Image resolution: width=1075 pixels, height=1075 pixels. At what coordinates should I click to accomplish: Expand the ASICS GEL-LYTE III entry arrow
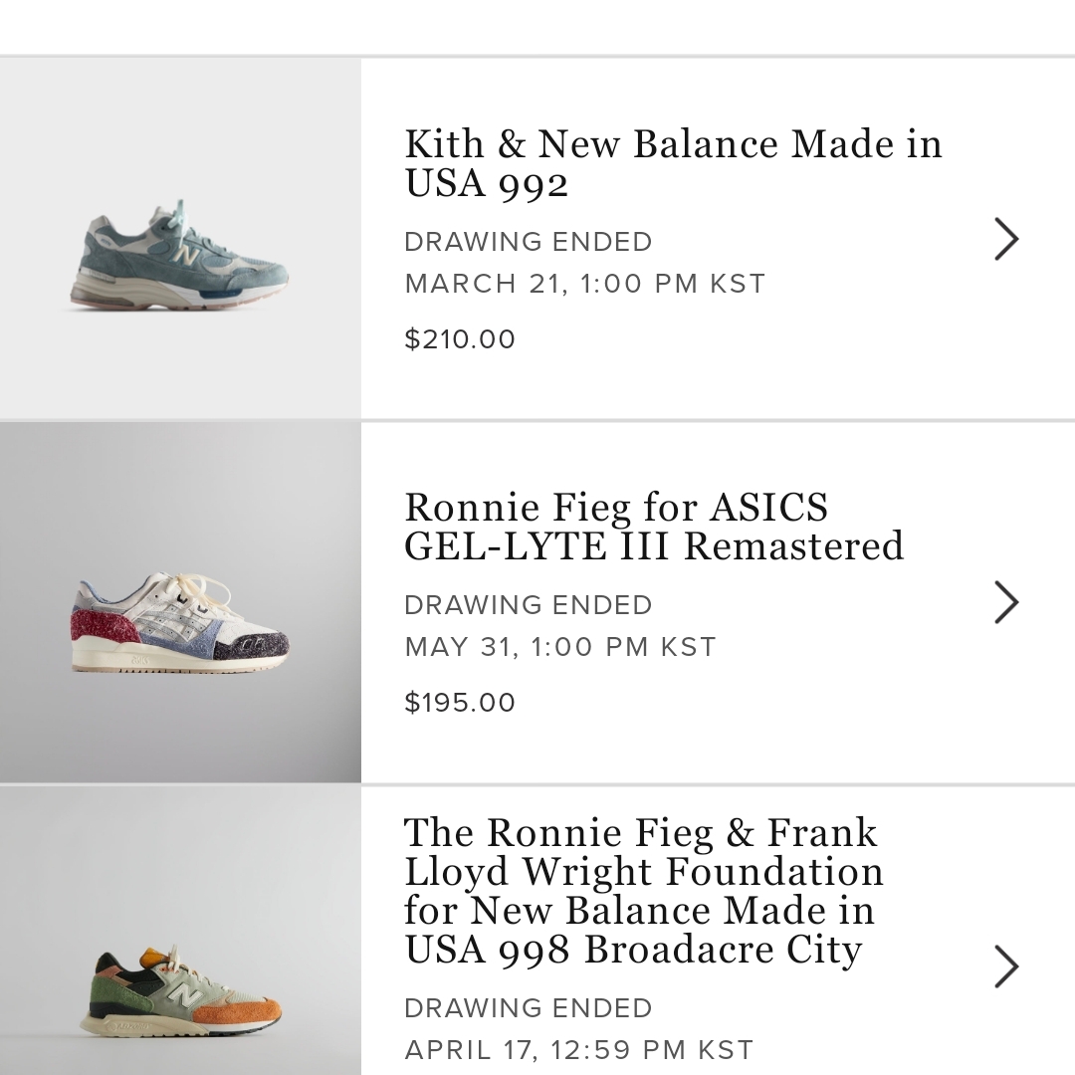(1006, 602)
